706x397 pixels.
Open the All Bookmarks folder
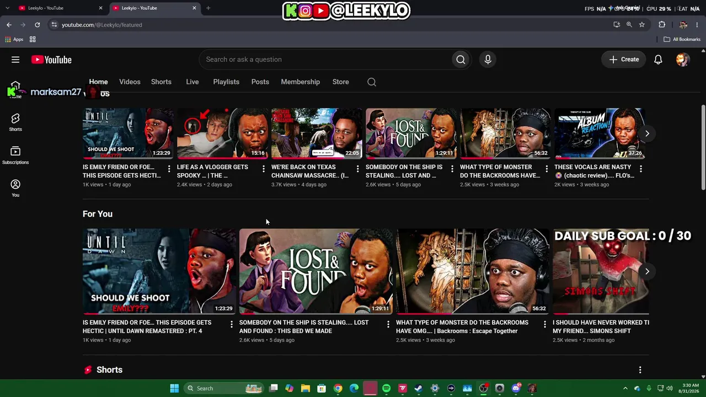pos(682,39)
